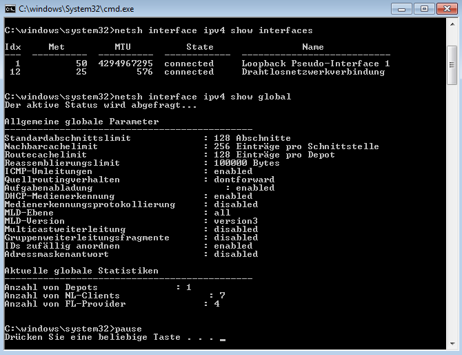Screen dimensions: 462x355
Task: Click the 'netsh interface ipv4 show global' command
Action: click(200, 97)
